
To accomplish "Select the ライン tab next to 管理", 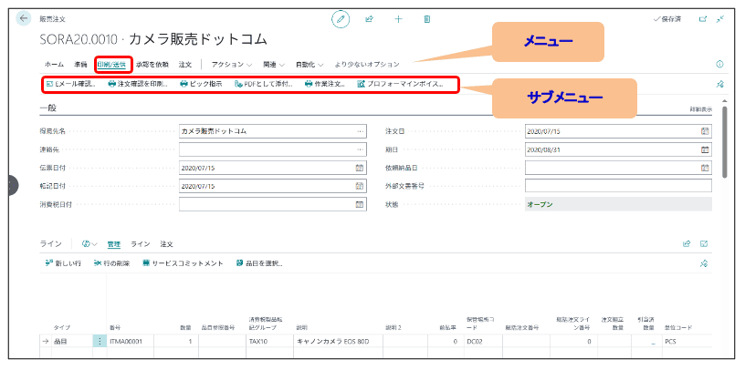I will click(x=141, y=244).
